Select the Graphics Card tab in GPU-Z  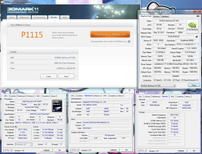(146, 16)
